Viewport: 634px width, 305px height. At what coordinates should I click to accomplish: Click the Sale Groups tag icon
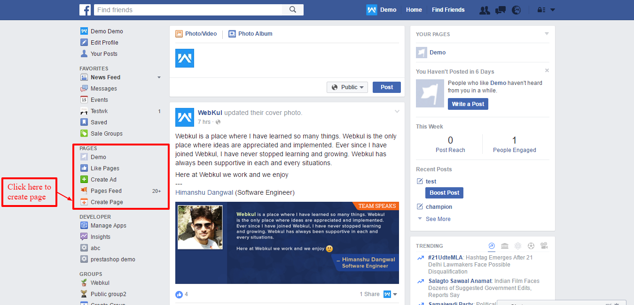coord(84,134)
